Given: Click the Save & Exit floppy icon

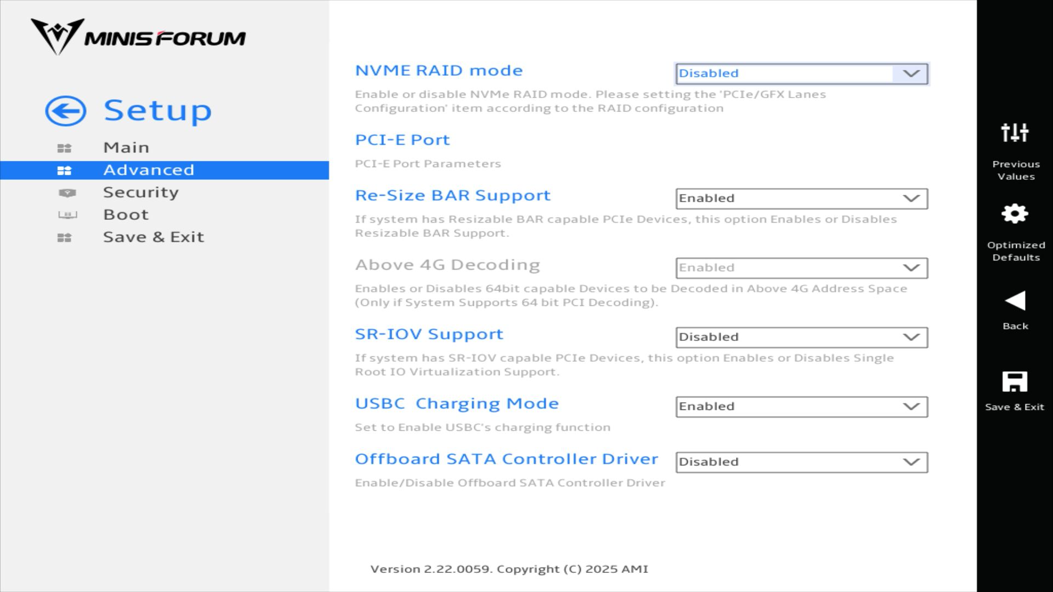Looking at the screenshot, I should pos(1015,382).
